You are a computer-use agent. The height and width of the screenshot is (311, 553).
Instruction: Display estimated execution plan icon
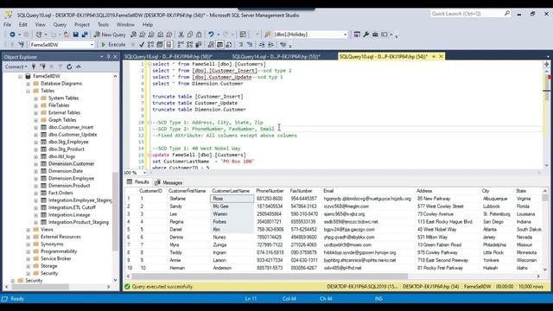tap(151, 45)
